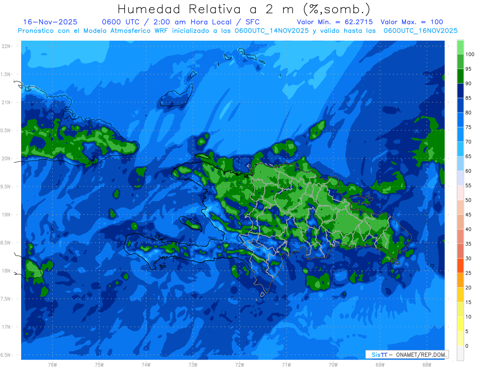Click the latitude label '17N'
The image size is (479, 370).
point(6,327)
